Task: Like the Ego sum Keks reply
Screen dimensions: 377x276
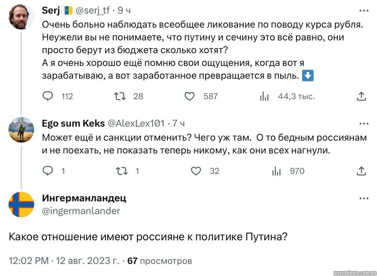Action: (x=196, y=171)
